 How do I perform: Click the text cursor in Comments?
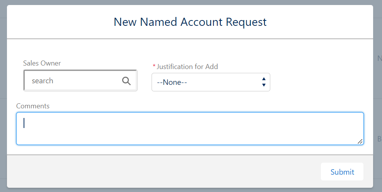24,123
